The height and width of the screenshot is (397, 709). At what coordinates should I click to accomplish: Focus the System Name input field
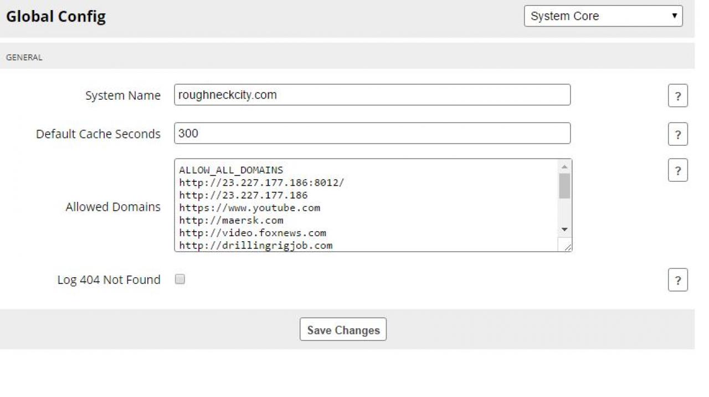tap(372, 95)
